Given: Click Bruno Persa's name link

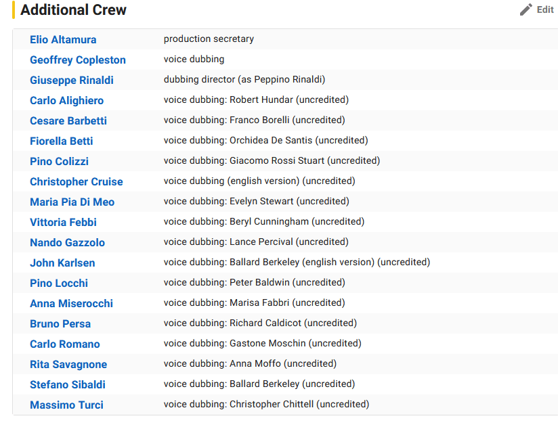Looking at the screenshot, I should tap(60, 323).
